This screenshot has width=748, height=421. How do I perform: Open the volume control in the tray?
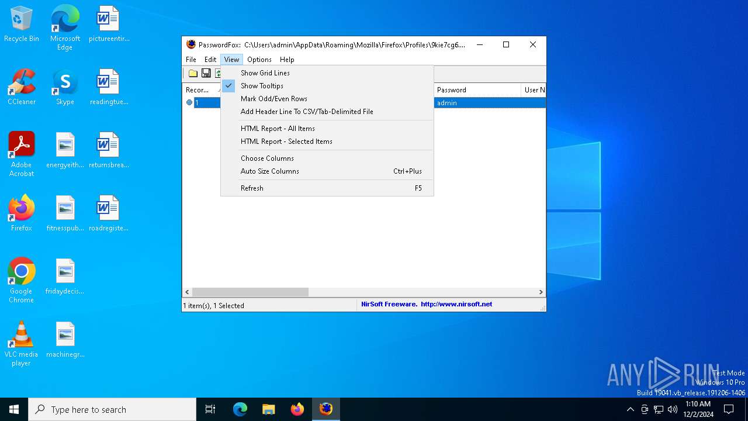tap(673, 409)
